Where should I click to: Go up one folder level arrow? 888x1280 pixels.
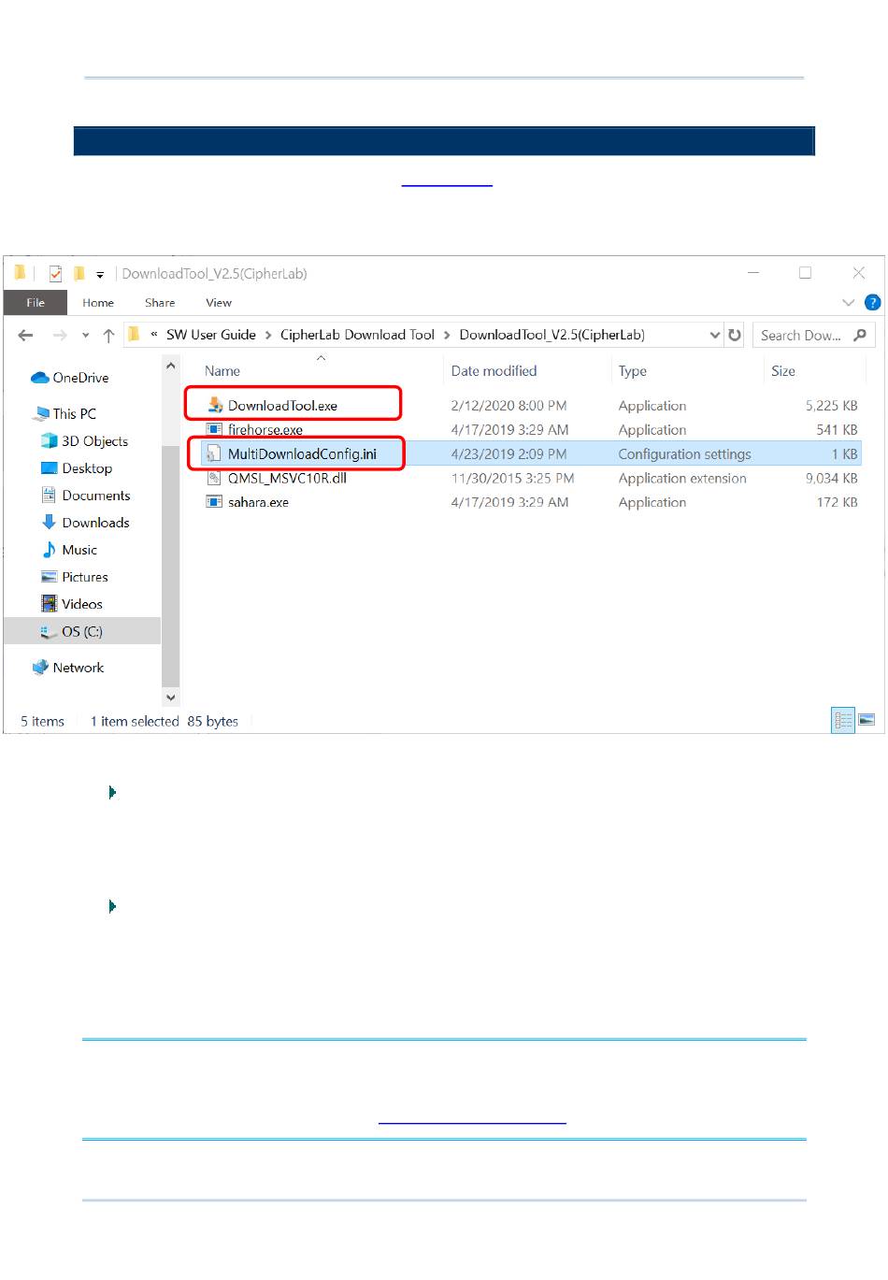point(108,336)
